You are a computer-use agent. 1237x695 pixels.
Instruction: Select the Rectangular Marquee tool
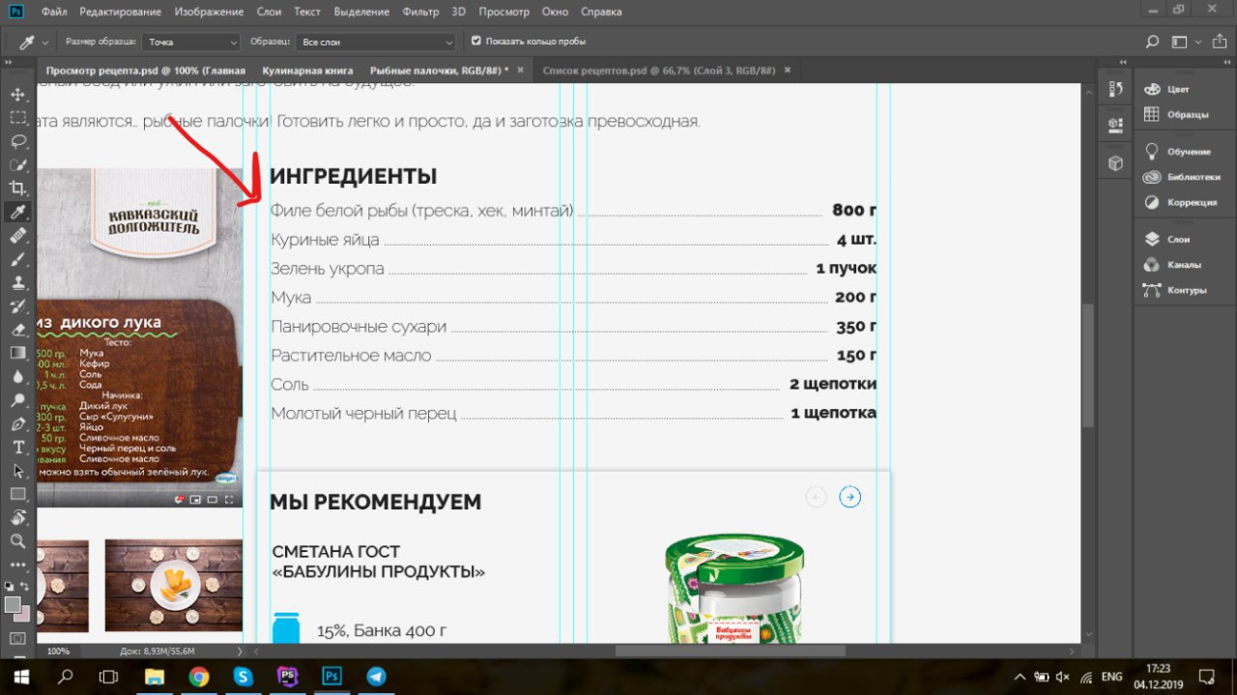(17, 117)
